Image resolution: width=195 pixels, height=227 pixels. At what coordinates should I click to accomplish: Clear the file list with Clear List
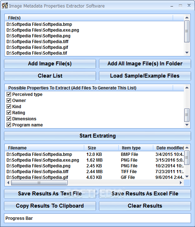click(x=50, y=76)
